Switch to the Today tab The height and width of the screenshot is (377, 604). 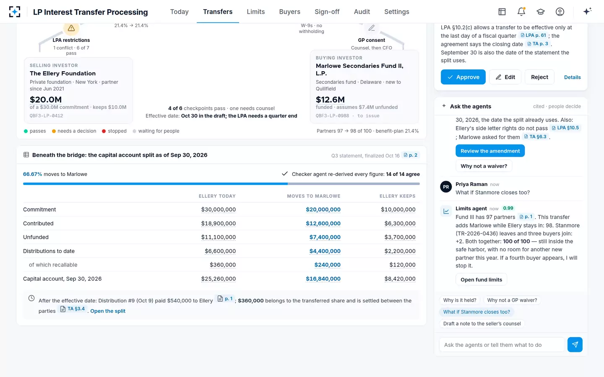pos(179,12)
